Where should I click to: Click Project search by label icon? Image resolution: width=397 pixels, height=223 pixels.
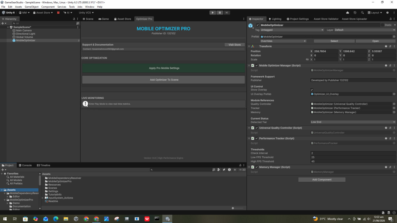click(224, 170)
